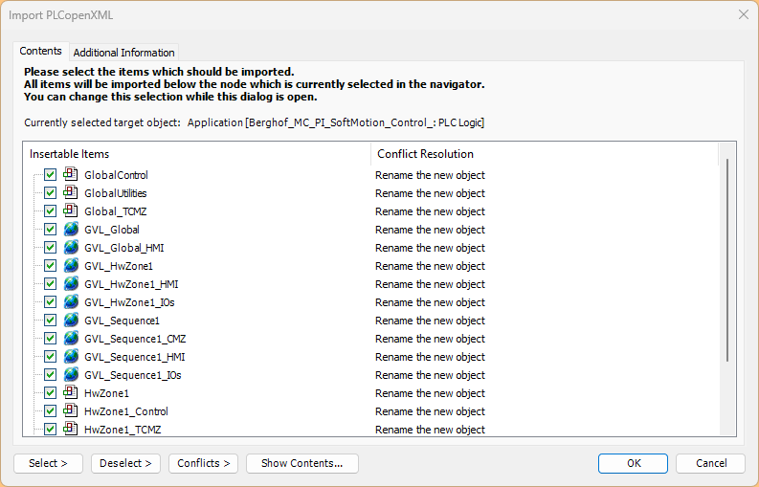Uncheck the GVL_Global_HMI checkbox
Image resolution: width=759 pixels, height=487 pixels.
click(x=51, y=248)
